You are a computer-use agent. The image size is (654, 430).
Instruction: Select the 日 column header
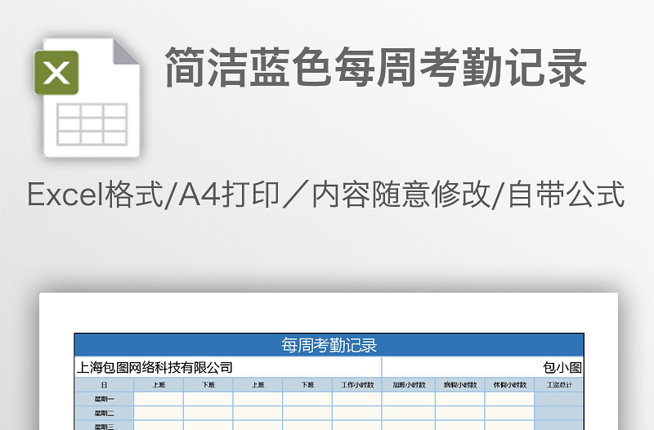coord(105,385)
